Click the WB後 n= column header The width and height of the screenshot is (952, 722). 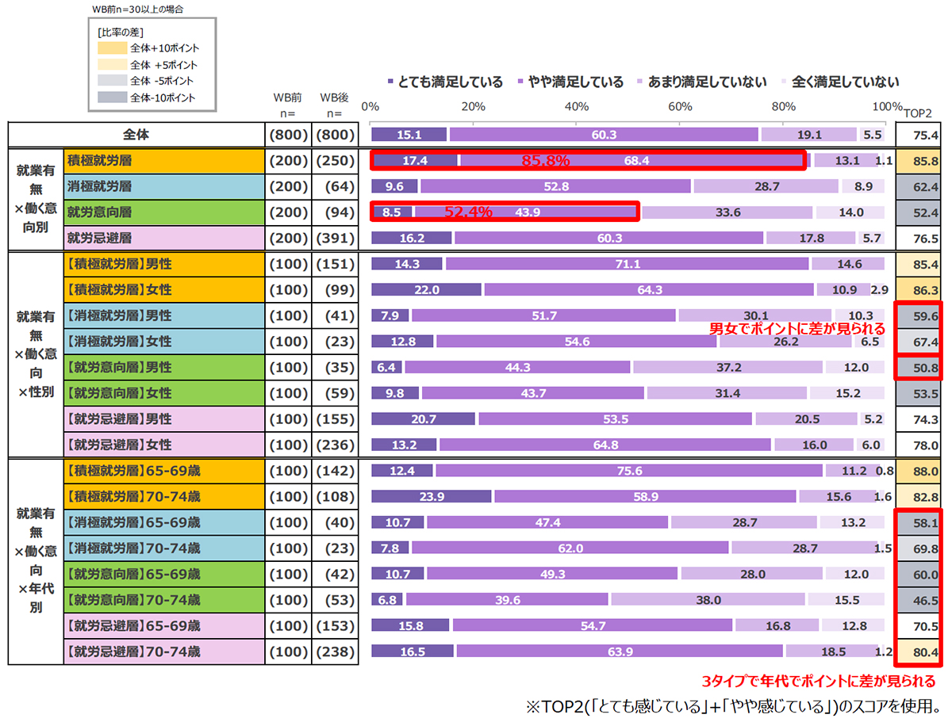tap(334, 105)
